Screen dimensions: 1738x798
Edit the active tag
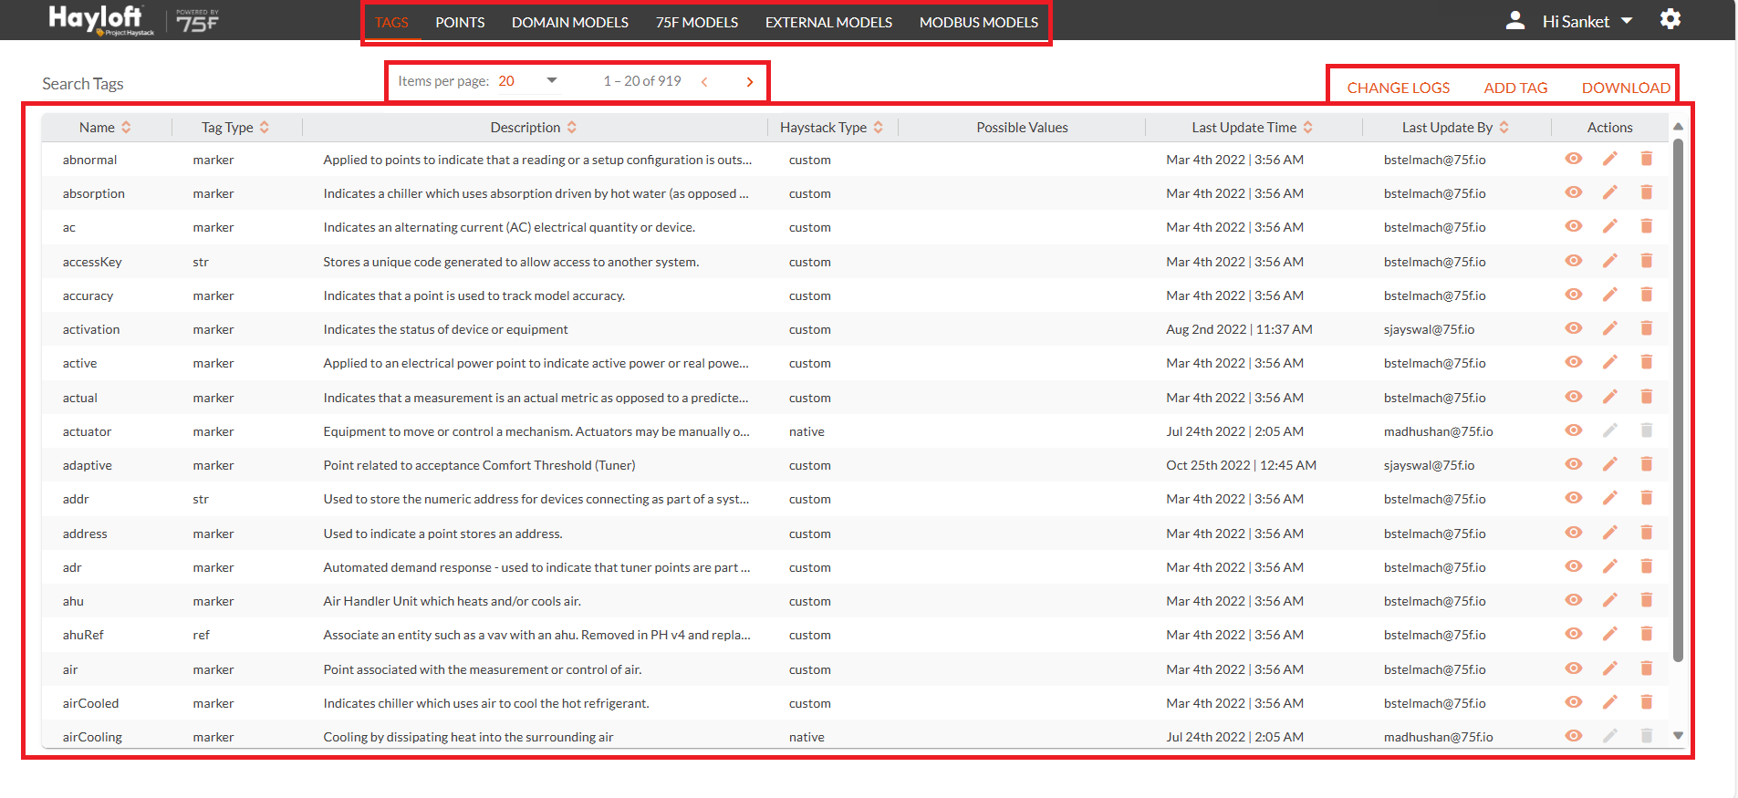click(x=1609, y=362)
